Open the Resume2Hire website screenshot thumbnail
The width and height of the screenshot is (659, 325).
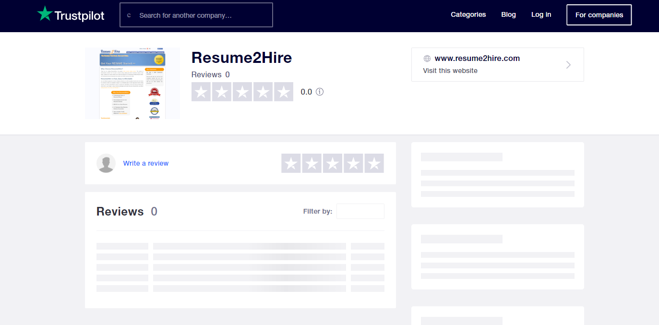tap(132, 83)
